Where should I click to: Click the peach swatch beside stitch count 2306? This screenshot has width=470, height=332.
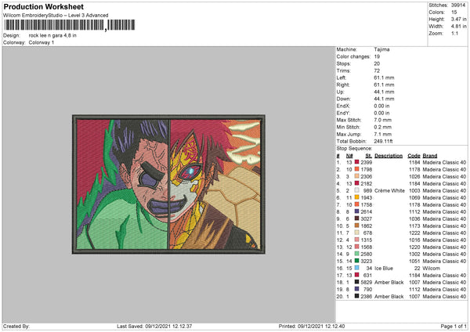coord(356,176)
